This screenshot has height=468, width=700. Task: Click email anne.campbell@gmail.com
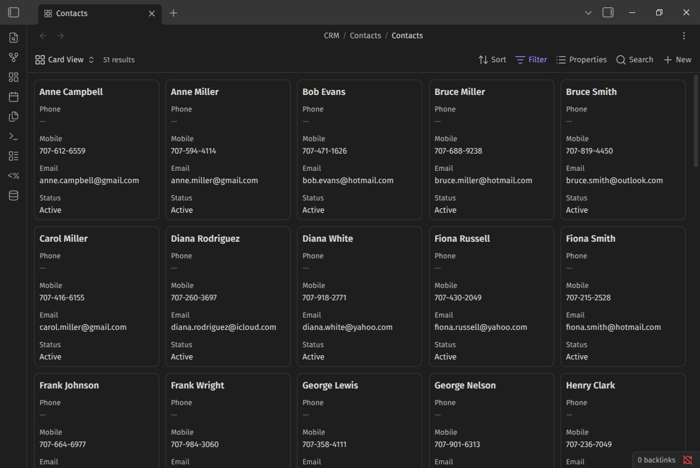click(89, 181)
